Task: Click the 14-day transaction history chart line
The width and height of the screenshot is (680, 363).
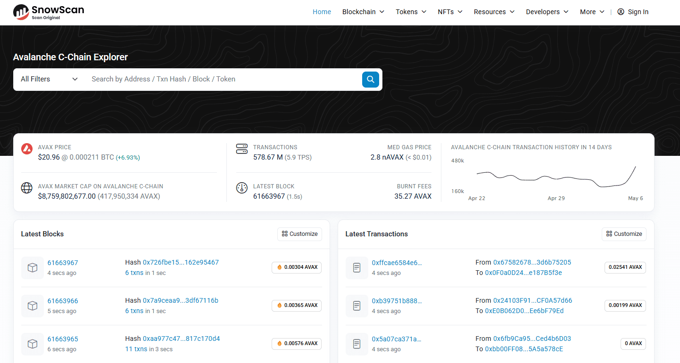Action: pyautogui.click(x=556, y=178)
